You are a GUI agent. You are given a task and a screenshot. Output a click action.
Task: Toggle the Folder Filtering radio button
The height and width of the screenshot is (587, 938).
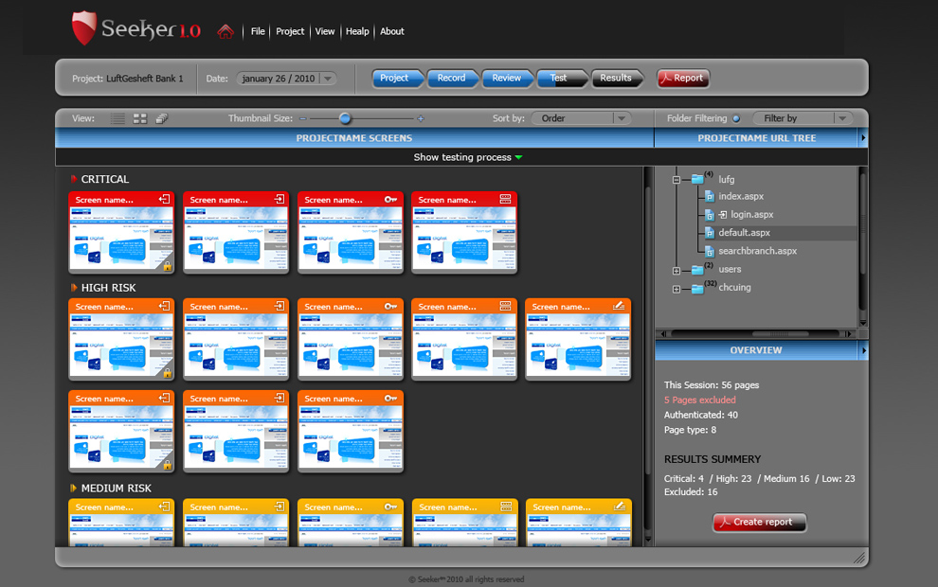736,118
